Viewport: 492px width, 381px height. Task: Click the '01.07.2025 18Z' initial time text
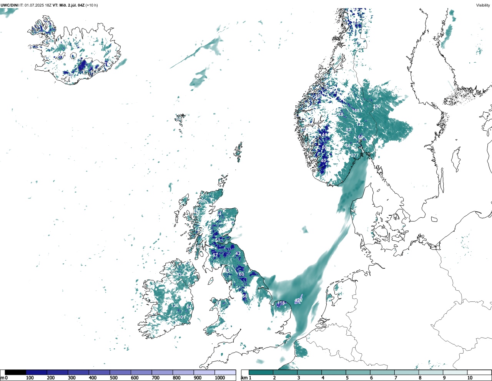pyautogui.click(x=38, y=5)
